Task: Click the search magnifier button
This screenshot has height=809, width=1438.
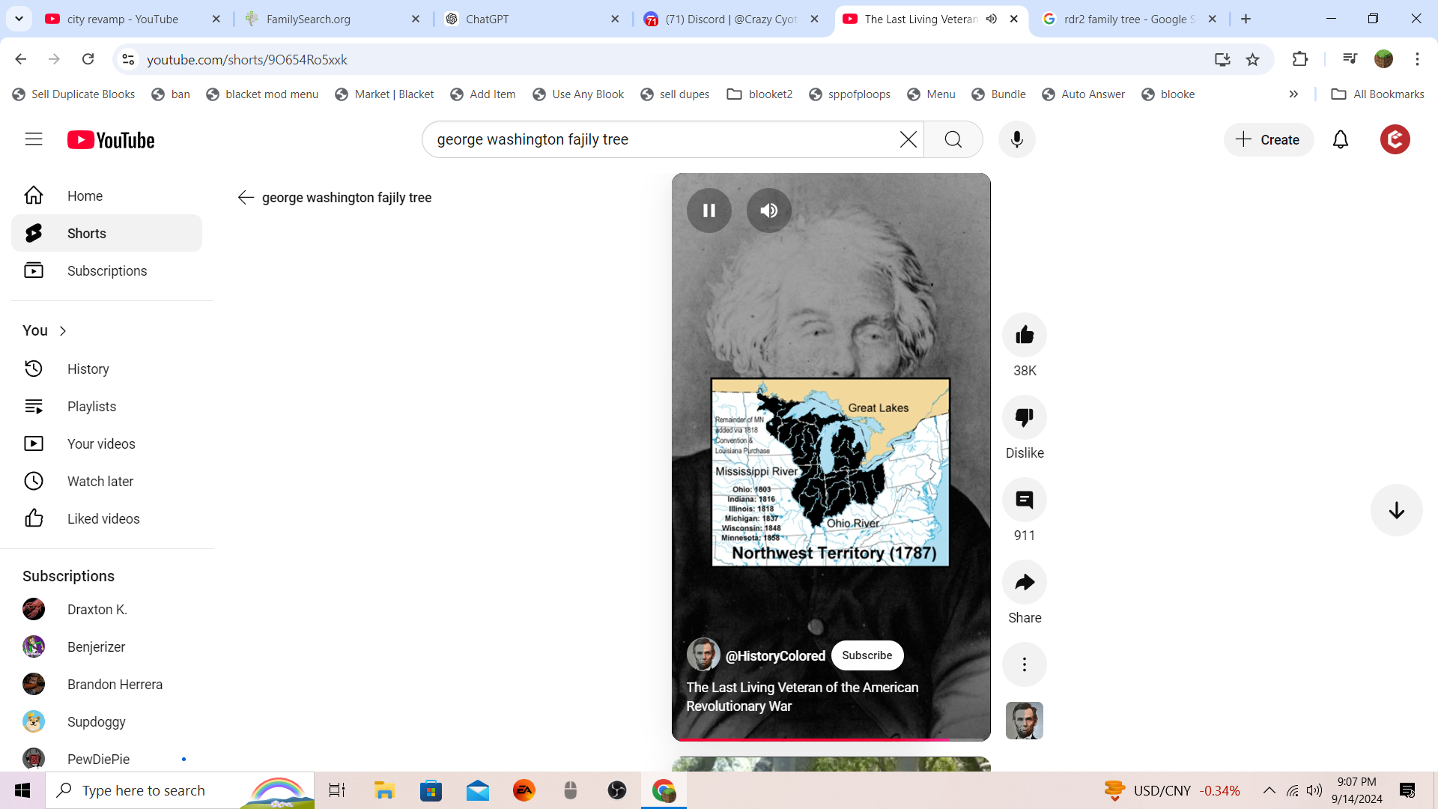Action: 953,139
